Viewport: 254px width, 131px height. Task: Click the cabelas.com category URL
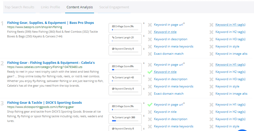(x=45, y=67)
